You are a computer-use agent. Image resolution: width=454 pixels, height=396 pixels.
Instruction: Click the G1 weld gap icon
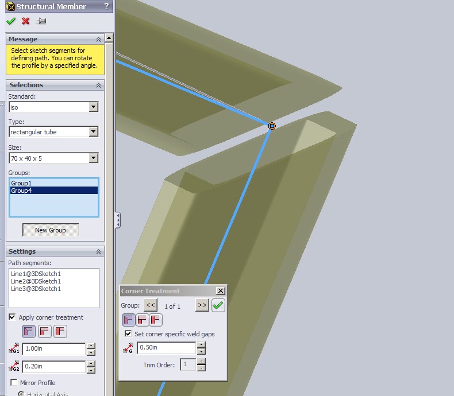(x=14, y=348)
